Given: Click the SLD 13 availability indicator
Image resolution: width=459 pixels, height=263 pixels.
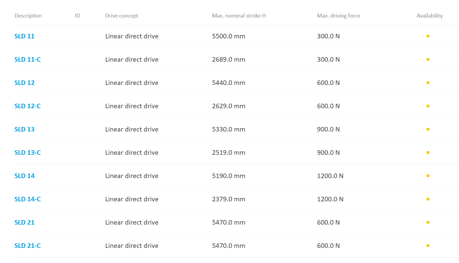Looking at the screenshot, I should [x=428, y=129].
